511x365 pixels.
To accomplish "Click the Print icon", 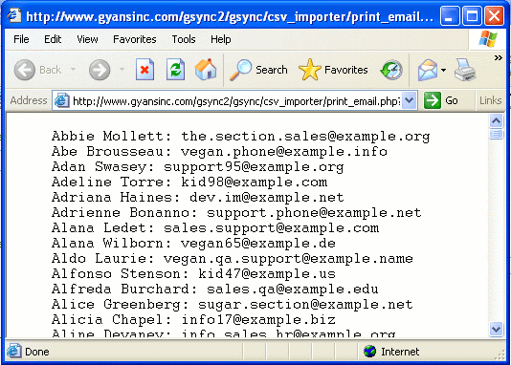I will tap(465, 70).
